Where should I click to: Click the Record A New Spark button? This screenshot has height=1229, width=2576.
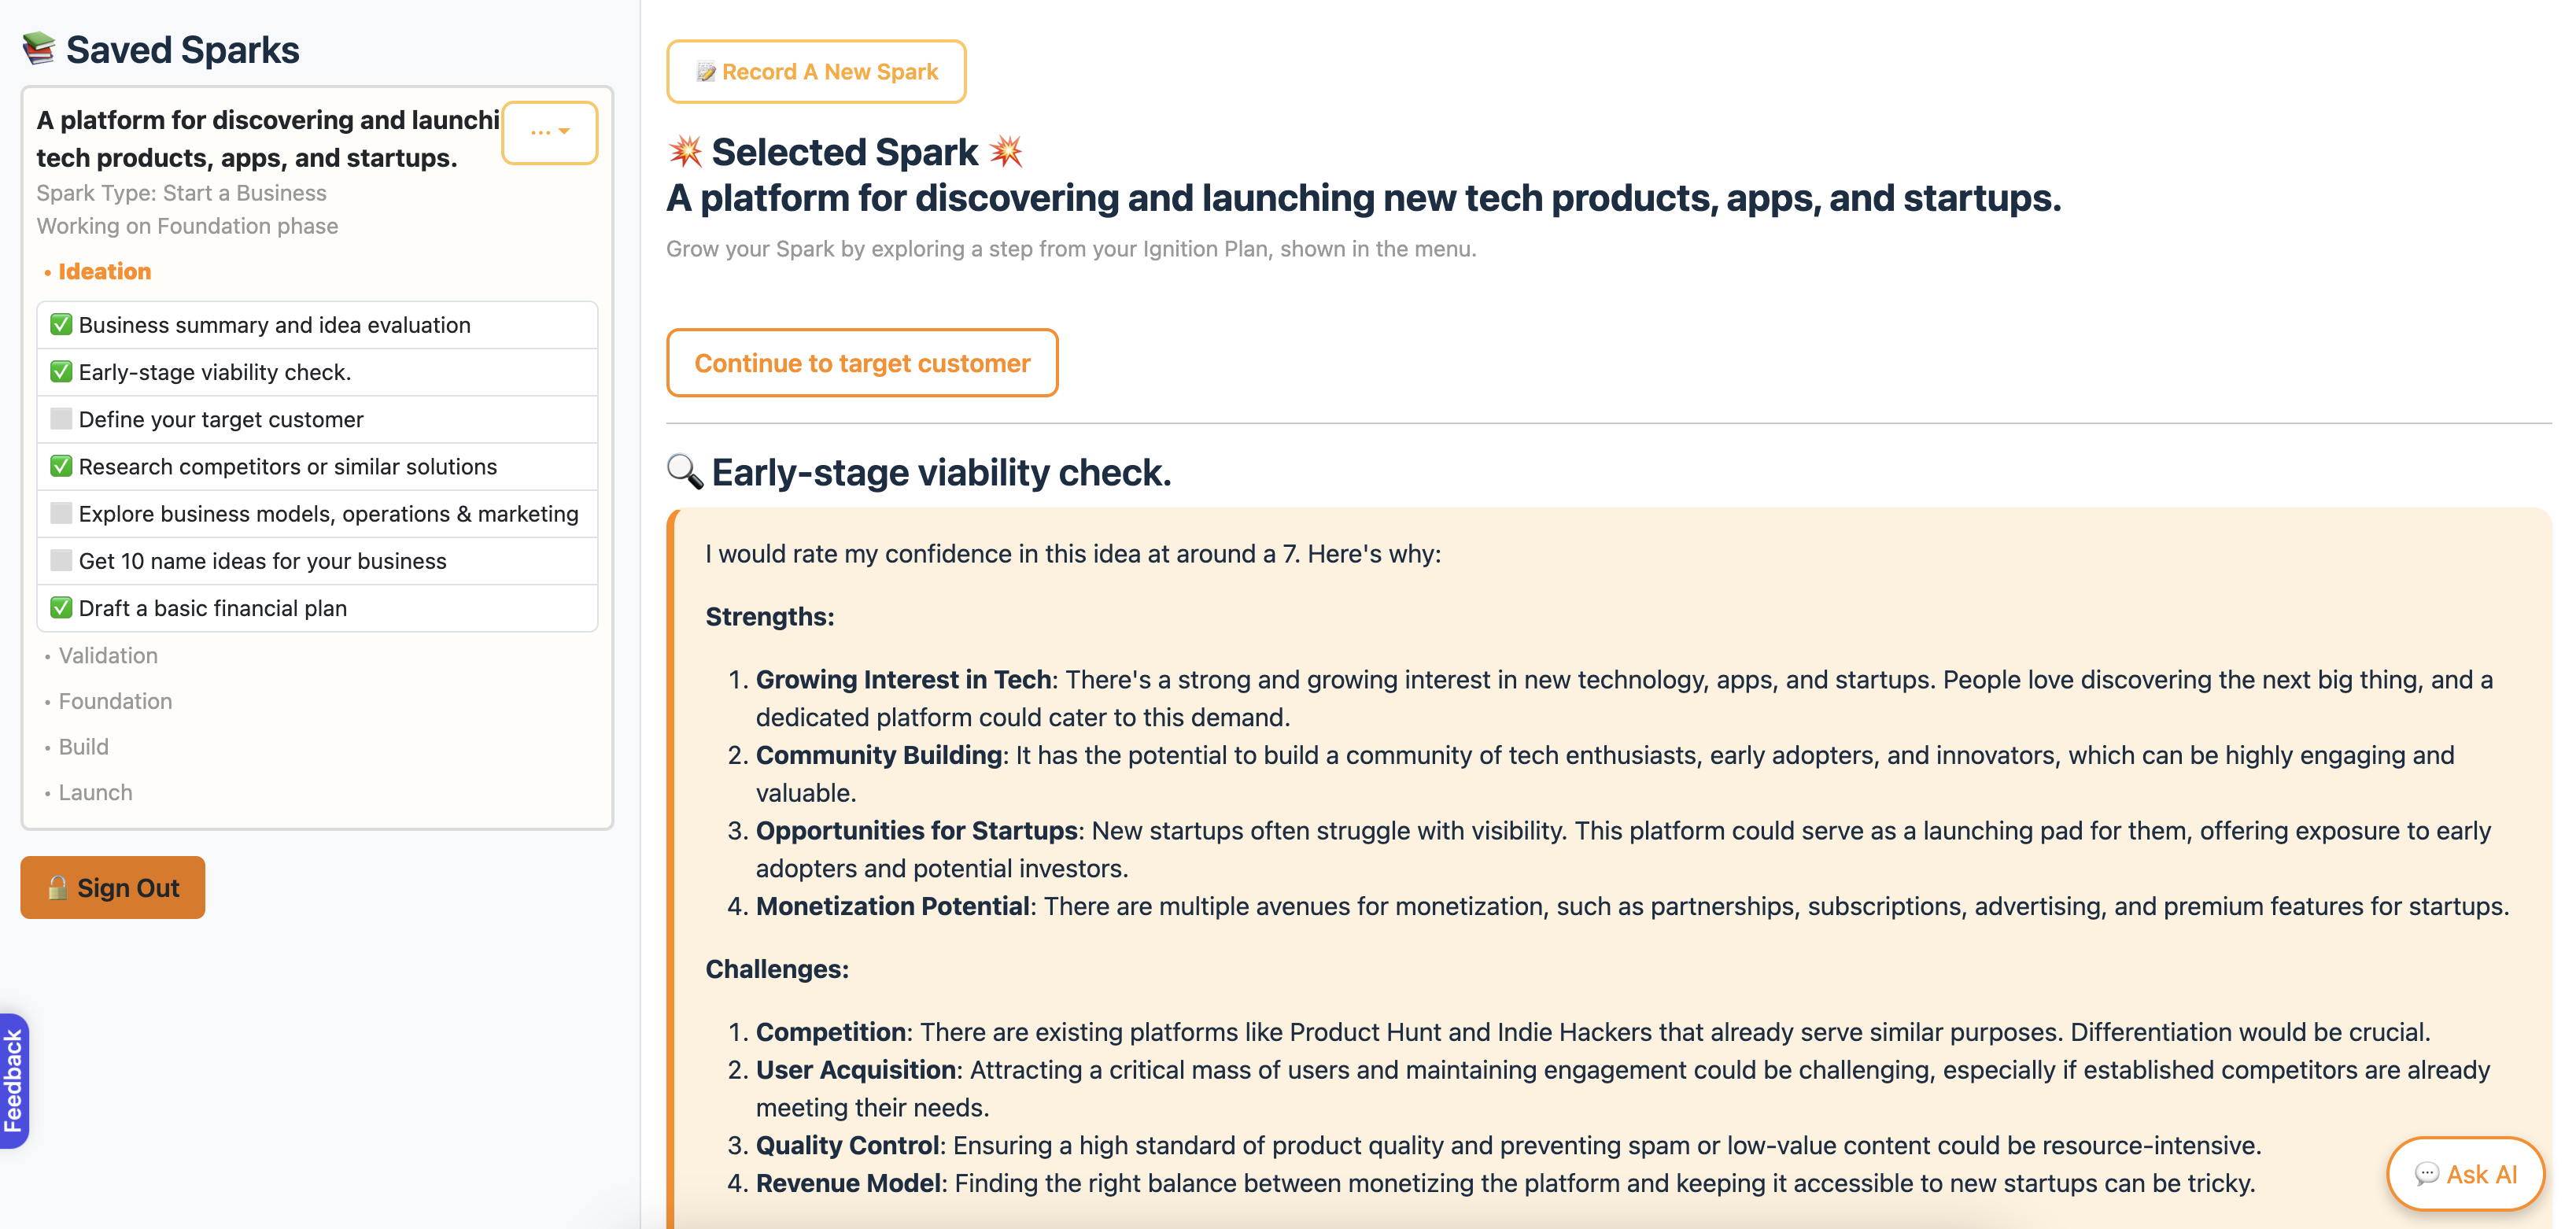pyautogui.click(x=816, y=71)
